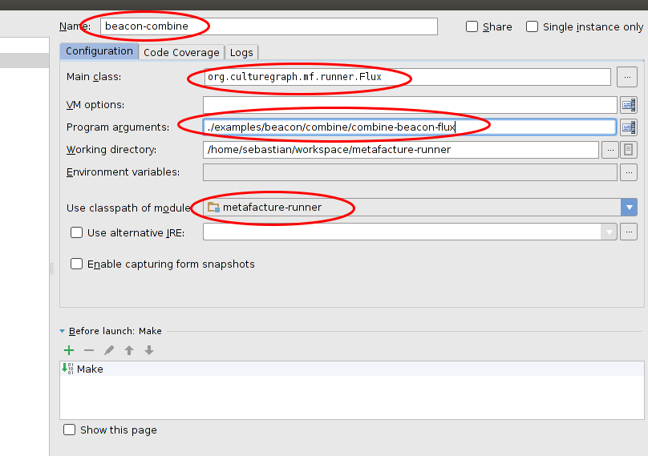Screen dimensions: 648x456
Task: Click the edit pencil icon for launch tasks
Action: (x=109, y=350)
